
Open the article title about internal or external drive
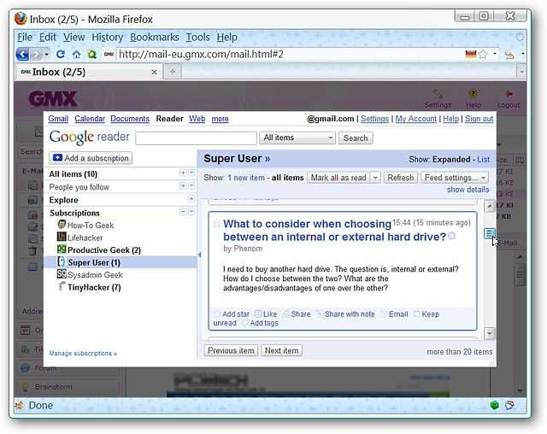334,230
